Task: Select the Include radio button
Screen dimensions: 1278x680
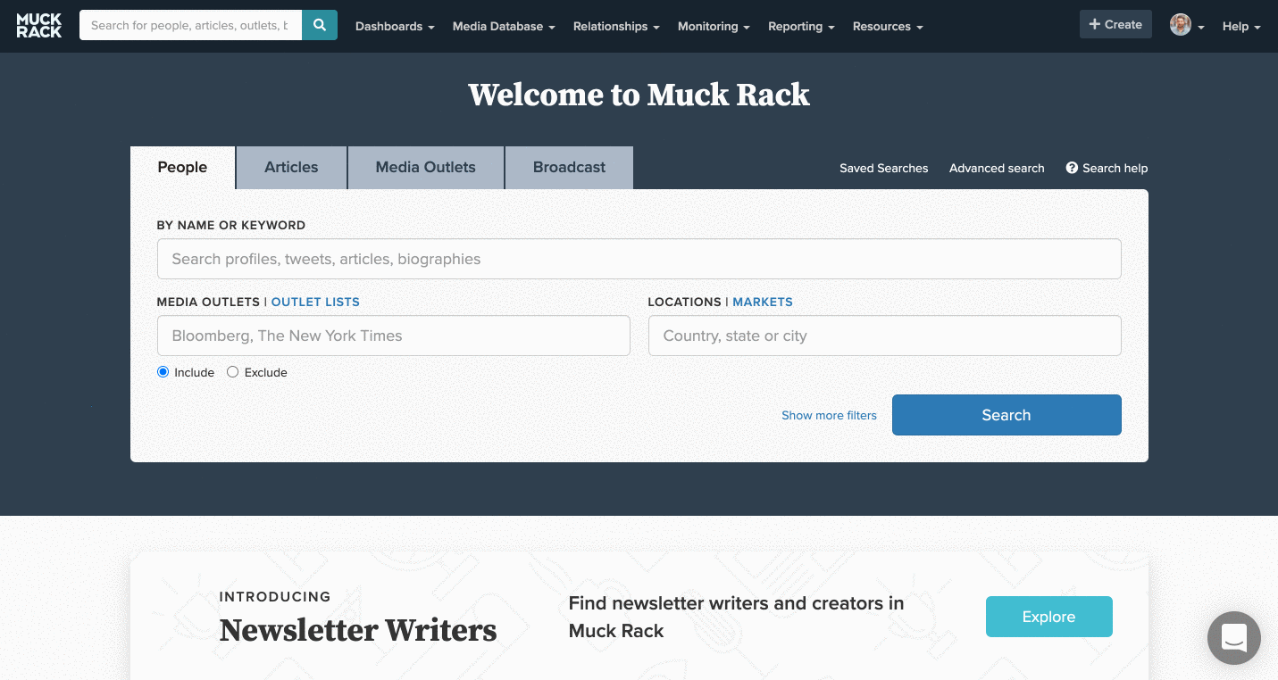Action: (163, 372)
